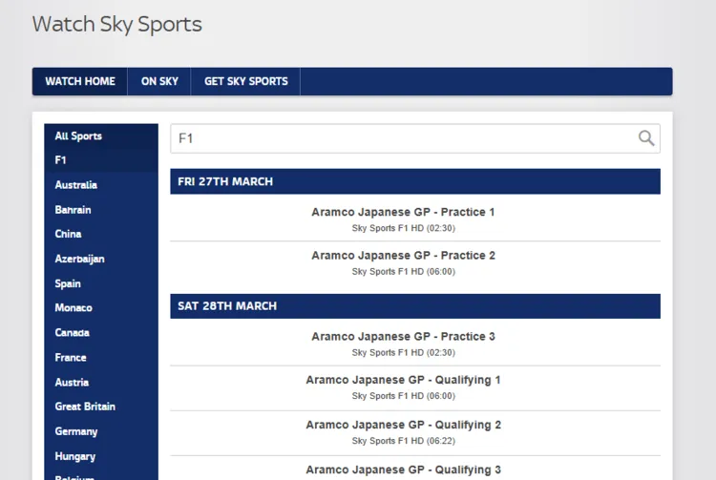716x480 pixels.
Task: Open Aramco Japanese GP - Qualifying 1
Action: (x=403, y=380)
